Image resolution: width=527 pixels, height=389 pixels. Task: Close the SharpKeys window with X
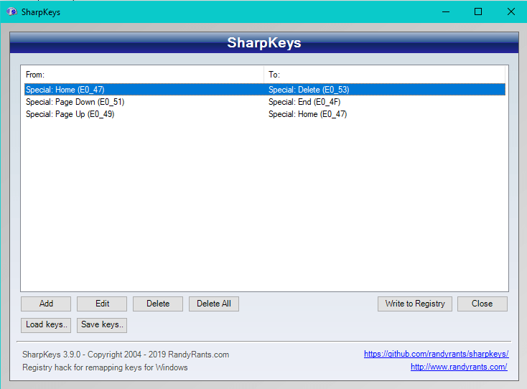pos(511,11)
